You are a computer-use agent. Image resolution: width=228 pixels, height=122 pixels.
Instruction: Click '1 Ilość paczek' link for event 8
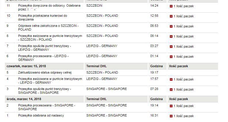[184, 36]
